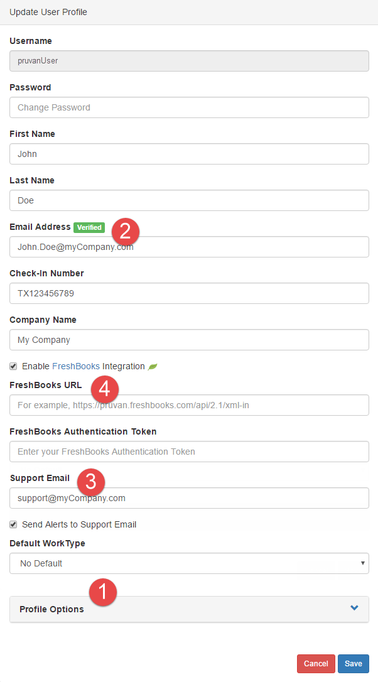Screen dimensions: 378x682
Task: Click red annotation marker number 3
Action: [x=91, y=482]
